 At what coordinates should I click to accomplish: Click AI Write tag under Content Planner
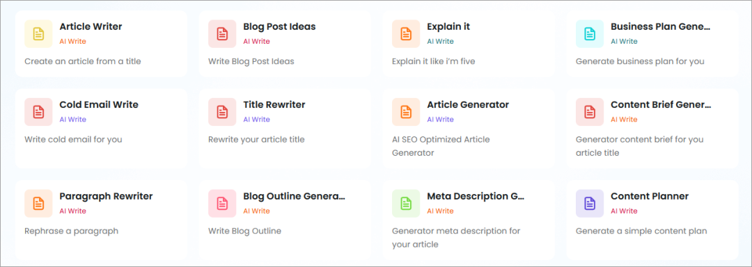point(624,211)
